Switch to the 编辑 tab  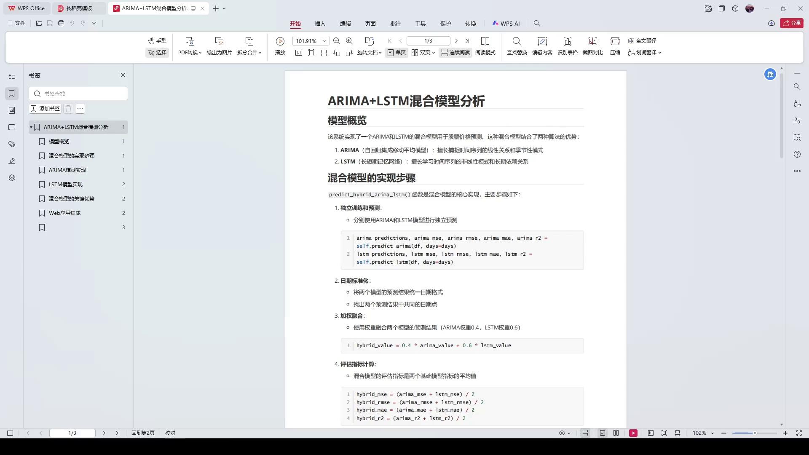346,24
